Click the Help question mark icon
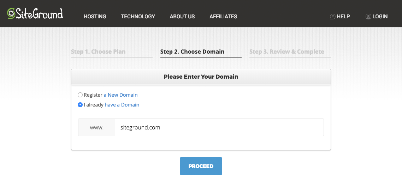Viewport: 402px width, 182px height. coord(332,17)
